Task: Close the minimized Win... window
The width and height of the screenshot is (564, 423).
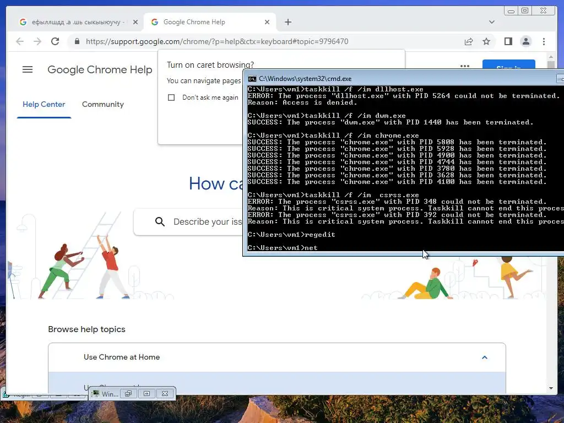Action: pyautogui.click(x=165, y=394)
